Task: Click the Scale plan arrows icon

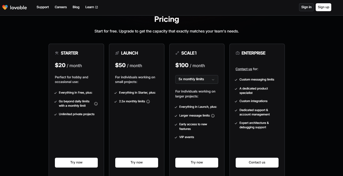Action: pos(177,53)
